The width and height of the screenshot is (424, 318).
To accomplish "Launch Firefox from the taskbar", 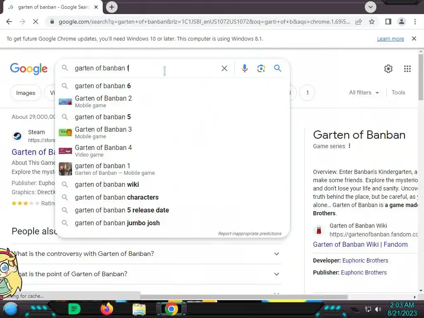I will point(106,309).
